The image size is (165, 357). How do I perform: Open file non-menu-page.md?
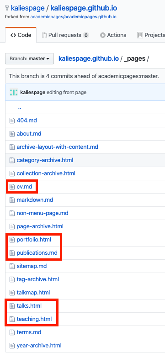coord(43,213)
